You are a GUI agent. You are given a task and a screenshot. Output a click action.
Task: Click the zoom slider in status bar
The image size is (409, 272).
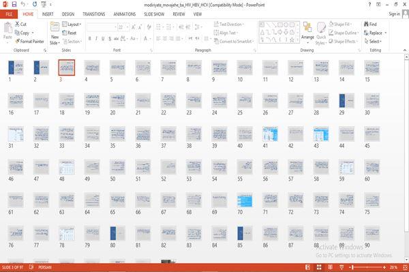tap(367, 267)
